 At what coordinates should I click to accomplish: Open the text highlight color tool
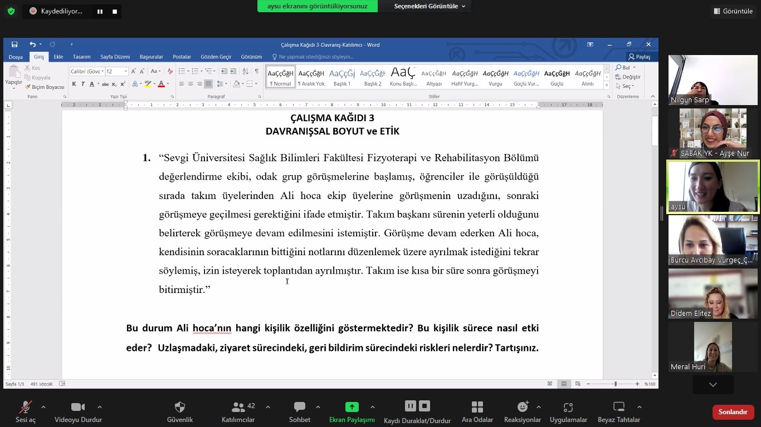point(148,83)
